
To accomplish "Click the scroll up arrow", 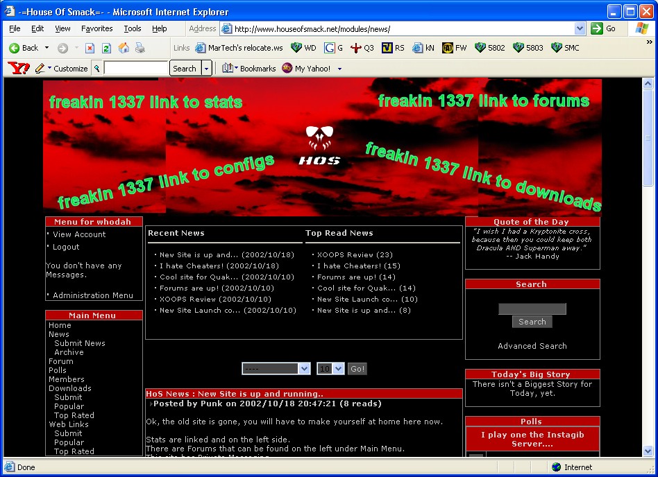I will (648, 83).
